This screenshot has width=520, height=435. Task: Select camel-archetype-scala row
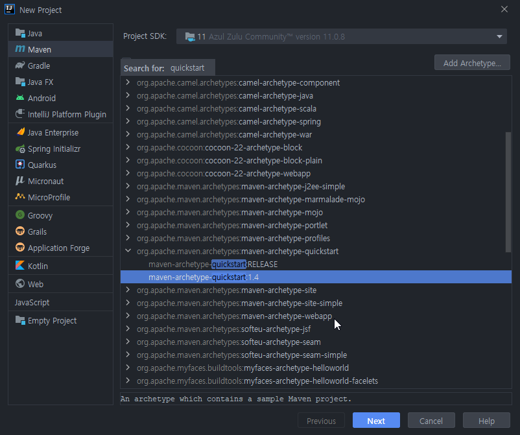[x=316, y=108]
